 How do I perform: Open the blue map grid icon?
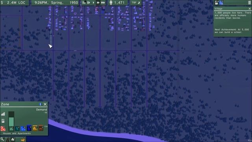click(221, 3)
